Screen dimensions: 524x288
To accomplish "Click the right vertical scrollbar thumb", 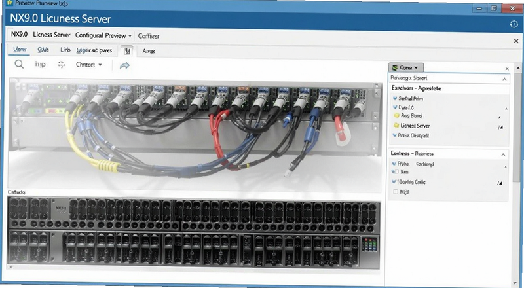I will (x=517, y=127).
